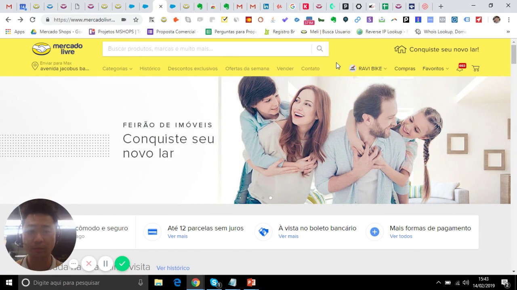The width and height of the screenshot is (517, 290).
Task: Open the volume control in the system tray
Action: (x=466, y=283)
